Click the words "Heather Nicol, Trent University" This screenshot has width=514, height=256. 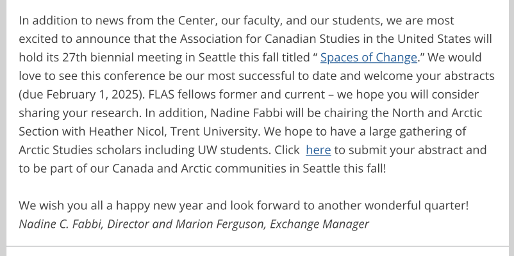click(x=173, y=132)
